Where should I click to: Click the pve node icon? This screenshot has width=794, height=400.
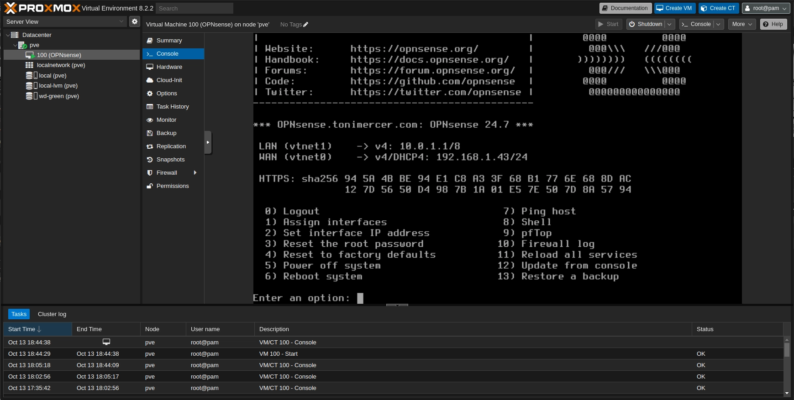(x=22, y=45)
